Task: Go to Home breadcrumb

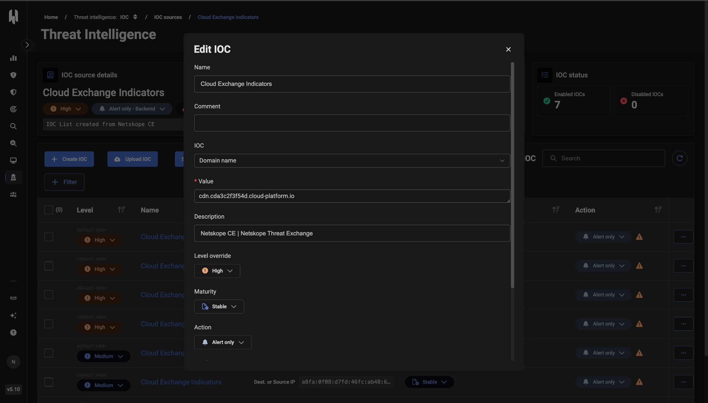Action: tap(51, 17)
